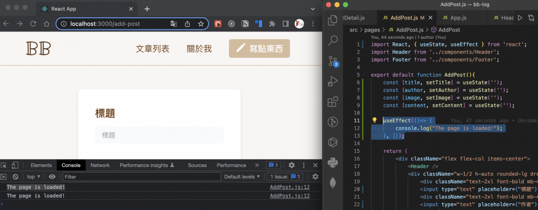Image resolution: width=538 pixels, height=210 pixels.
Task: Switch to the Elements tab in DevTools
Action: [41, 165]
